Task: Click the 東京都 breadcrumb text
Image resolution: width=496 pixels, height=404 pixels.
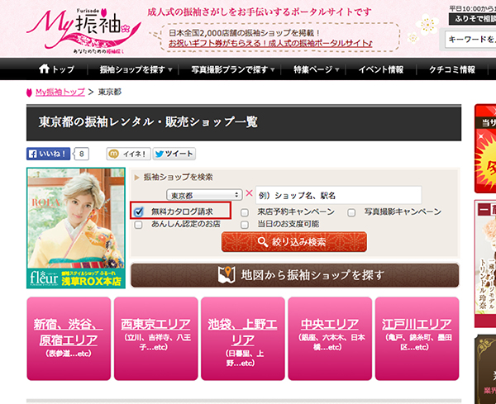Action: pyautogui.click(x=110, y=92)
